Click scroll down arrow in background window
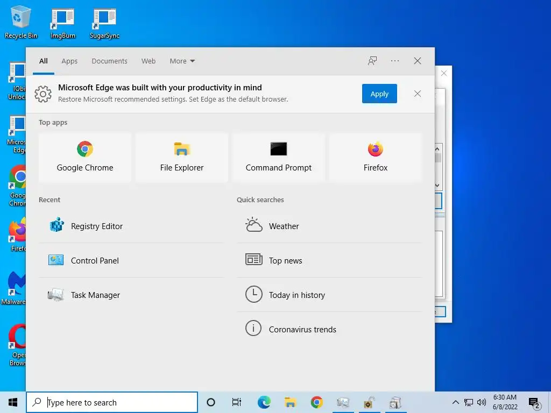551x413 pixels. [437, 186]
